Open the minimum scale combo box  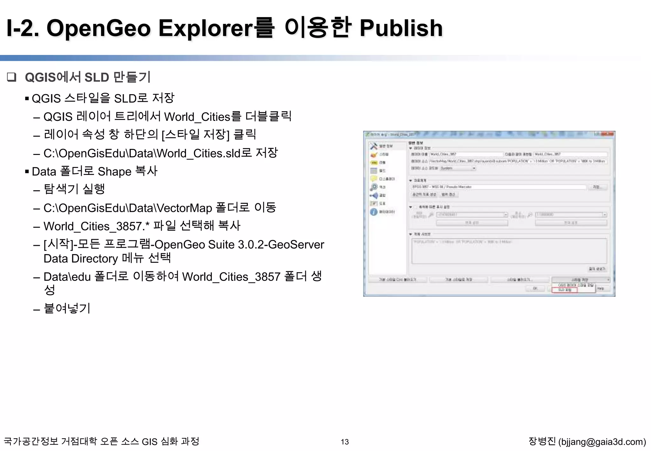click(571, 215)
